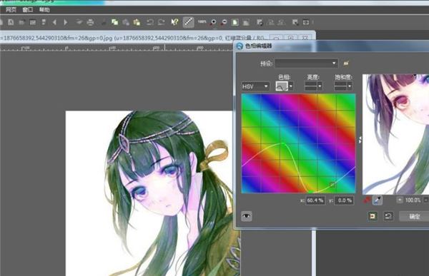Expand the 色相 curve dropdown arrow
The height and width of the screenshot is (276, 429).
(291, 86)
